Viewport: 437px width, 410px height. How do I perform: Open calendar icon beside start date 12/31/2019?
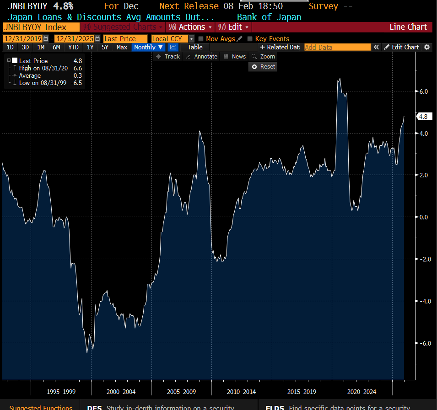[x=46, y=39]
